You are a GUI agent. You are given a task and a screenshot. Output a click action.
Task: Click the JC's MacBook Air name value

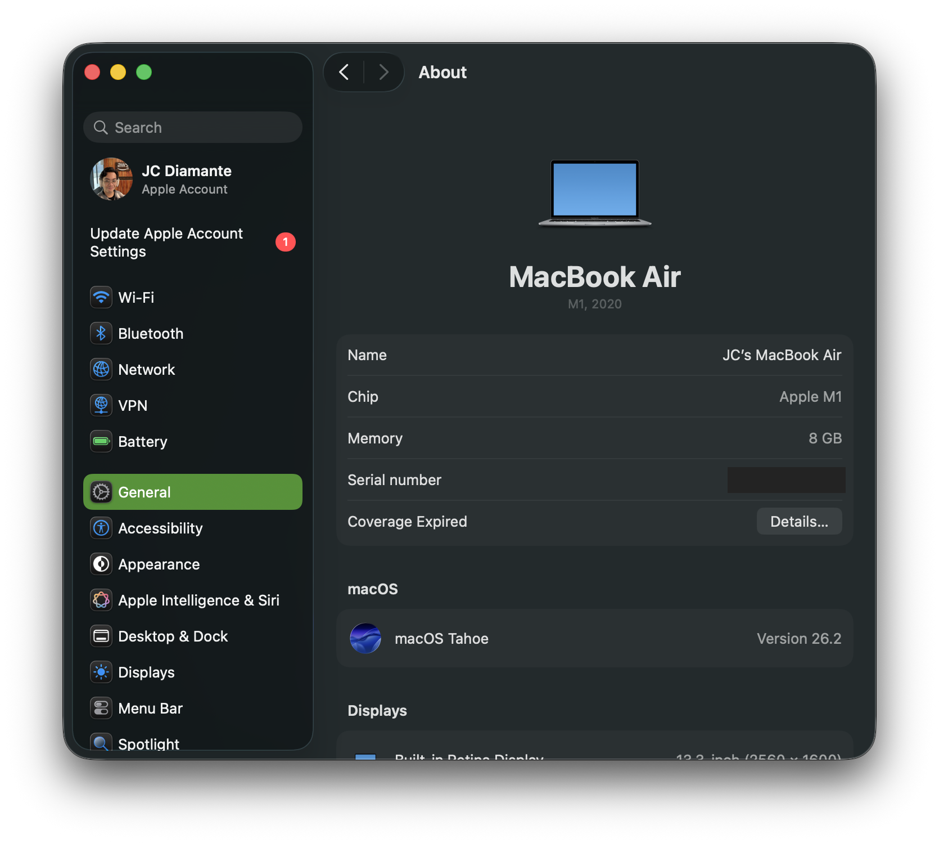tap(782, 355)
